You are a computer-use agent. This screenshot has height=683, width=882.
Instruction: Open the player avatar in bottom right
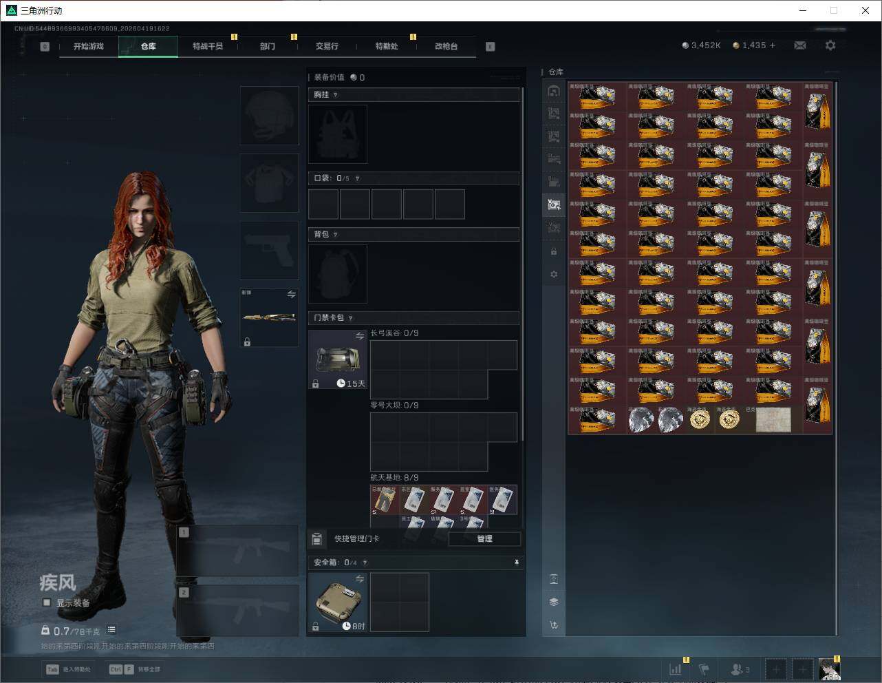click(829, 669)
